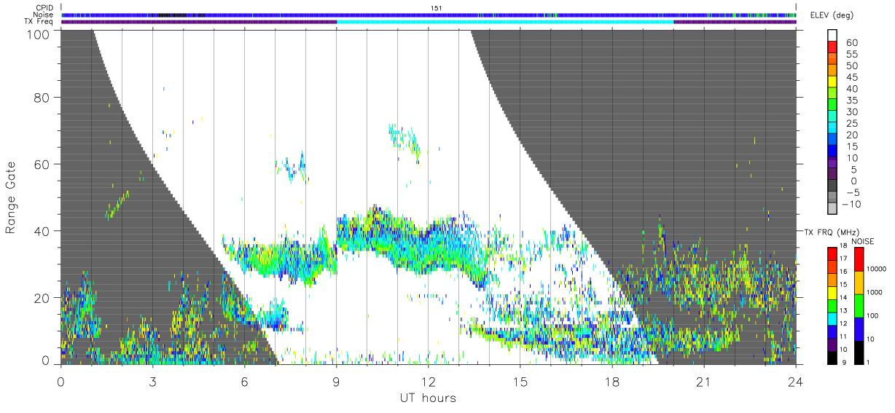895x413 pixels.
Task: Click the cyan segment of the TX Freq strip
Action: tap(505, 22)
